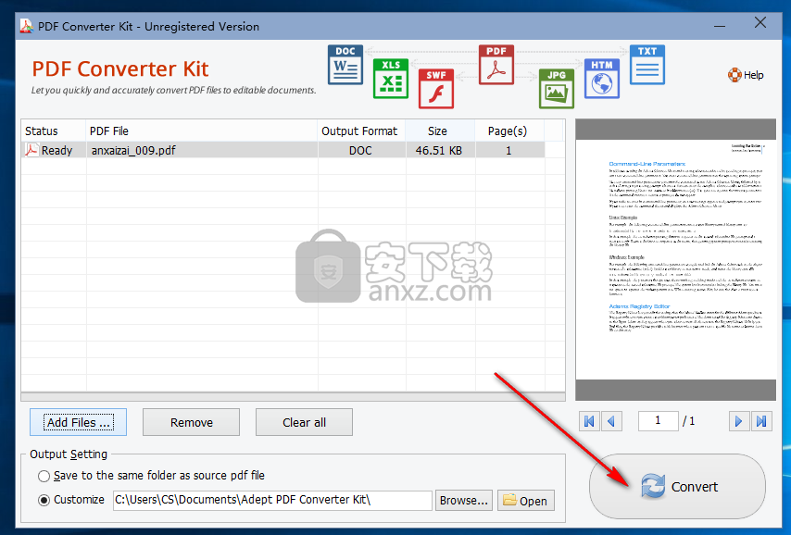The width and height of the screenshot is (791, 535).
Task: Select the anxaizai_009.pdf file row
Action: pos(283,150)
